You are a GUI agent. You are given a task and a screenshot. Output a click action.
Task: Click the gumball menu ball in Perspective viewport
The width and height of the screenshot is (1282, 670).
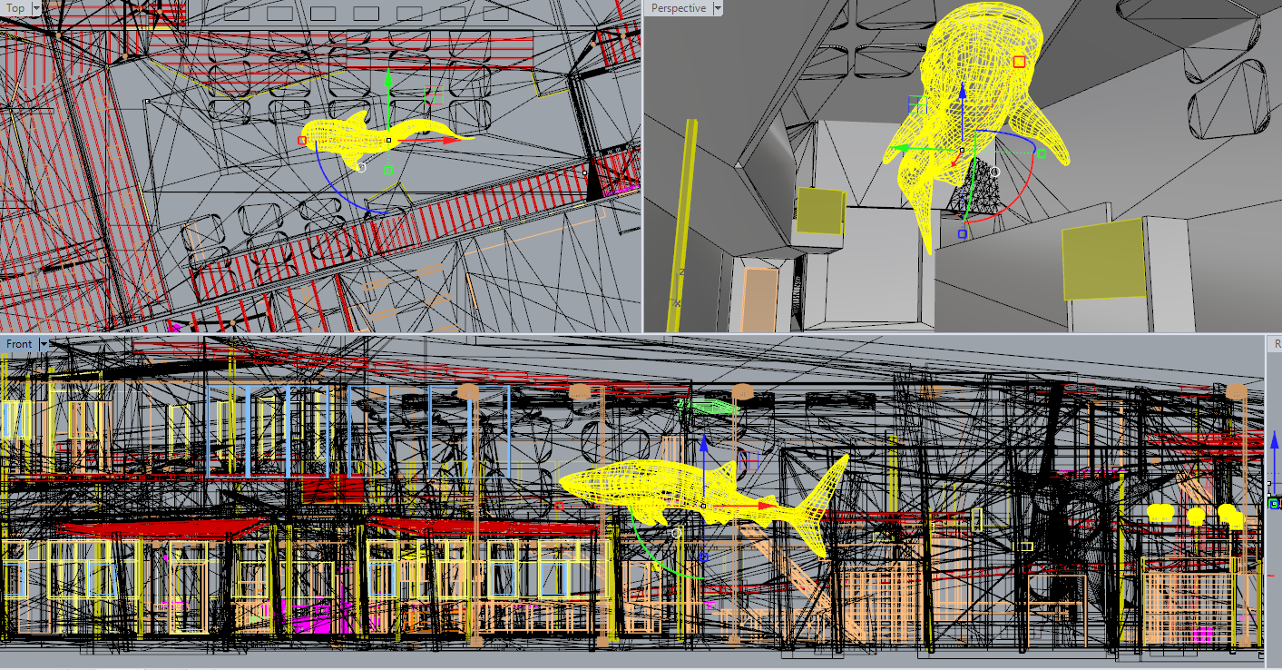(994, 171)
